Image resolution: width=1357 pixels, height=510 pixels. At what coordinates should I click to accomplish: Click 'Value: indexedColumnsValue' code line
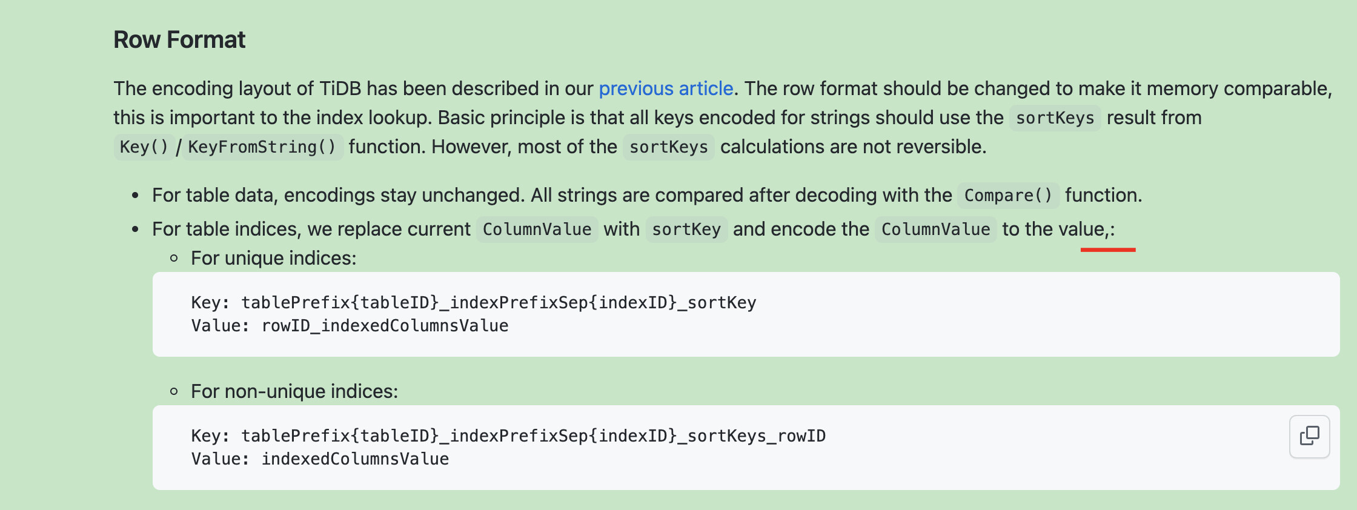click(320, 459)
